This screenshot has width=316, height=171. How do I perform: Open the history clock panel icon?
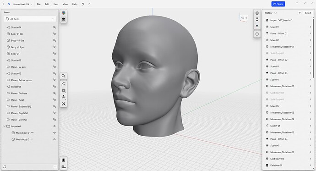click(257, 34)
